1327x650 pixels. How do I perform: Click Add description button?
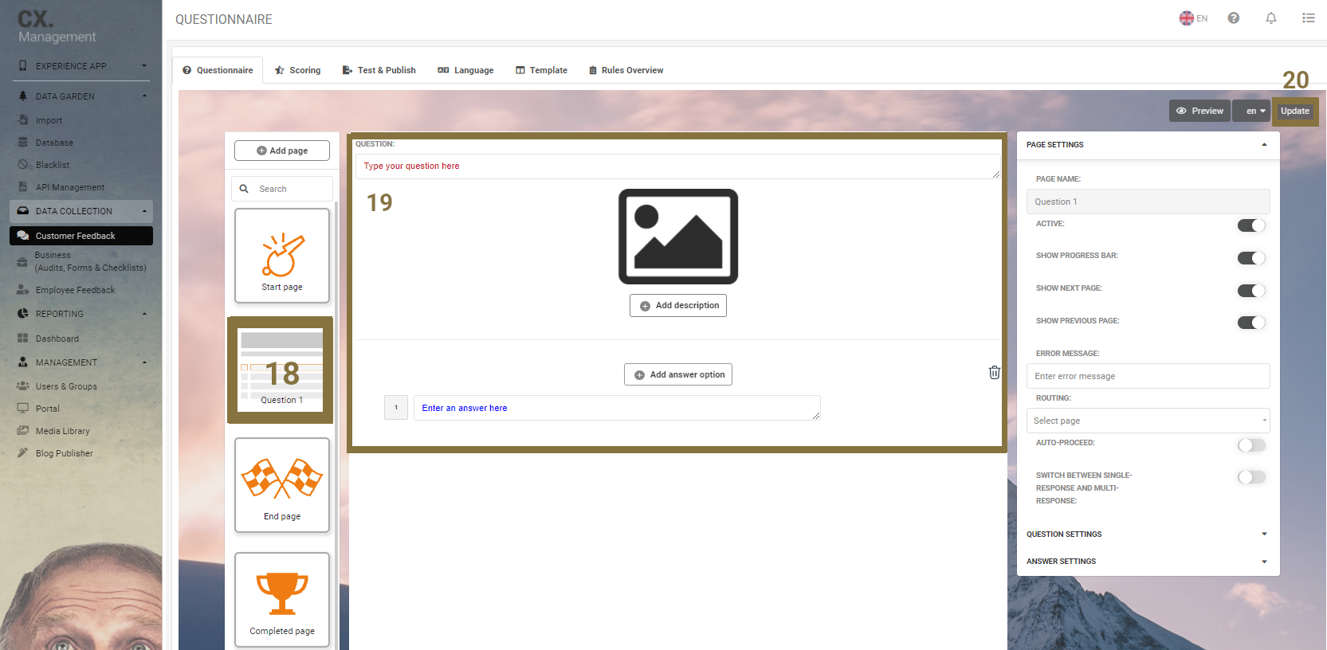click(678, 305)
